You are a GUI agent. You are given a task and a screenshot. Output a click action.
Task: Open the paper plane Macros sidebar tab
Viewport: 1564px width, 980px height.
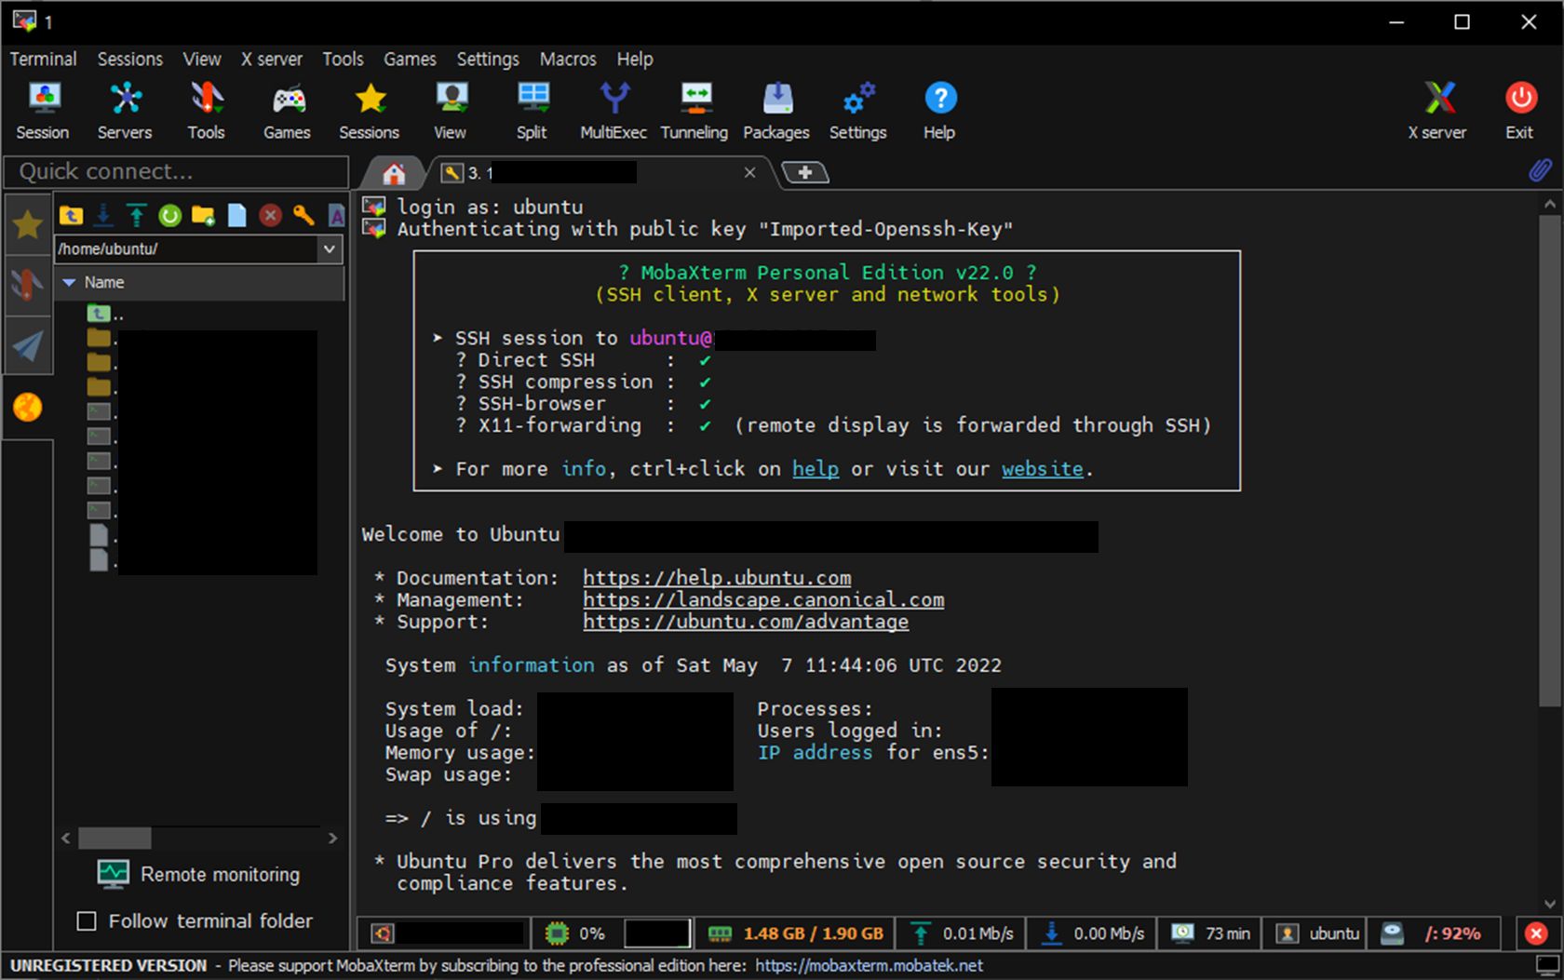28,345
